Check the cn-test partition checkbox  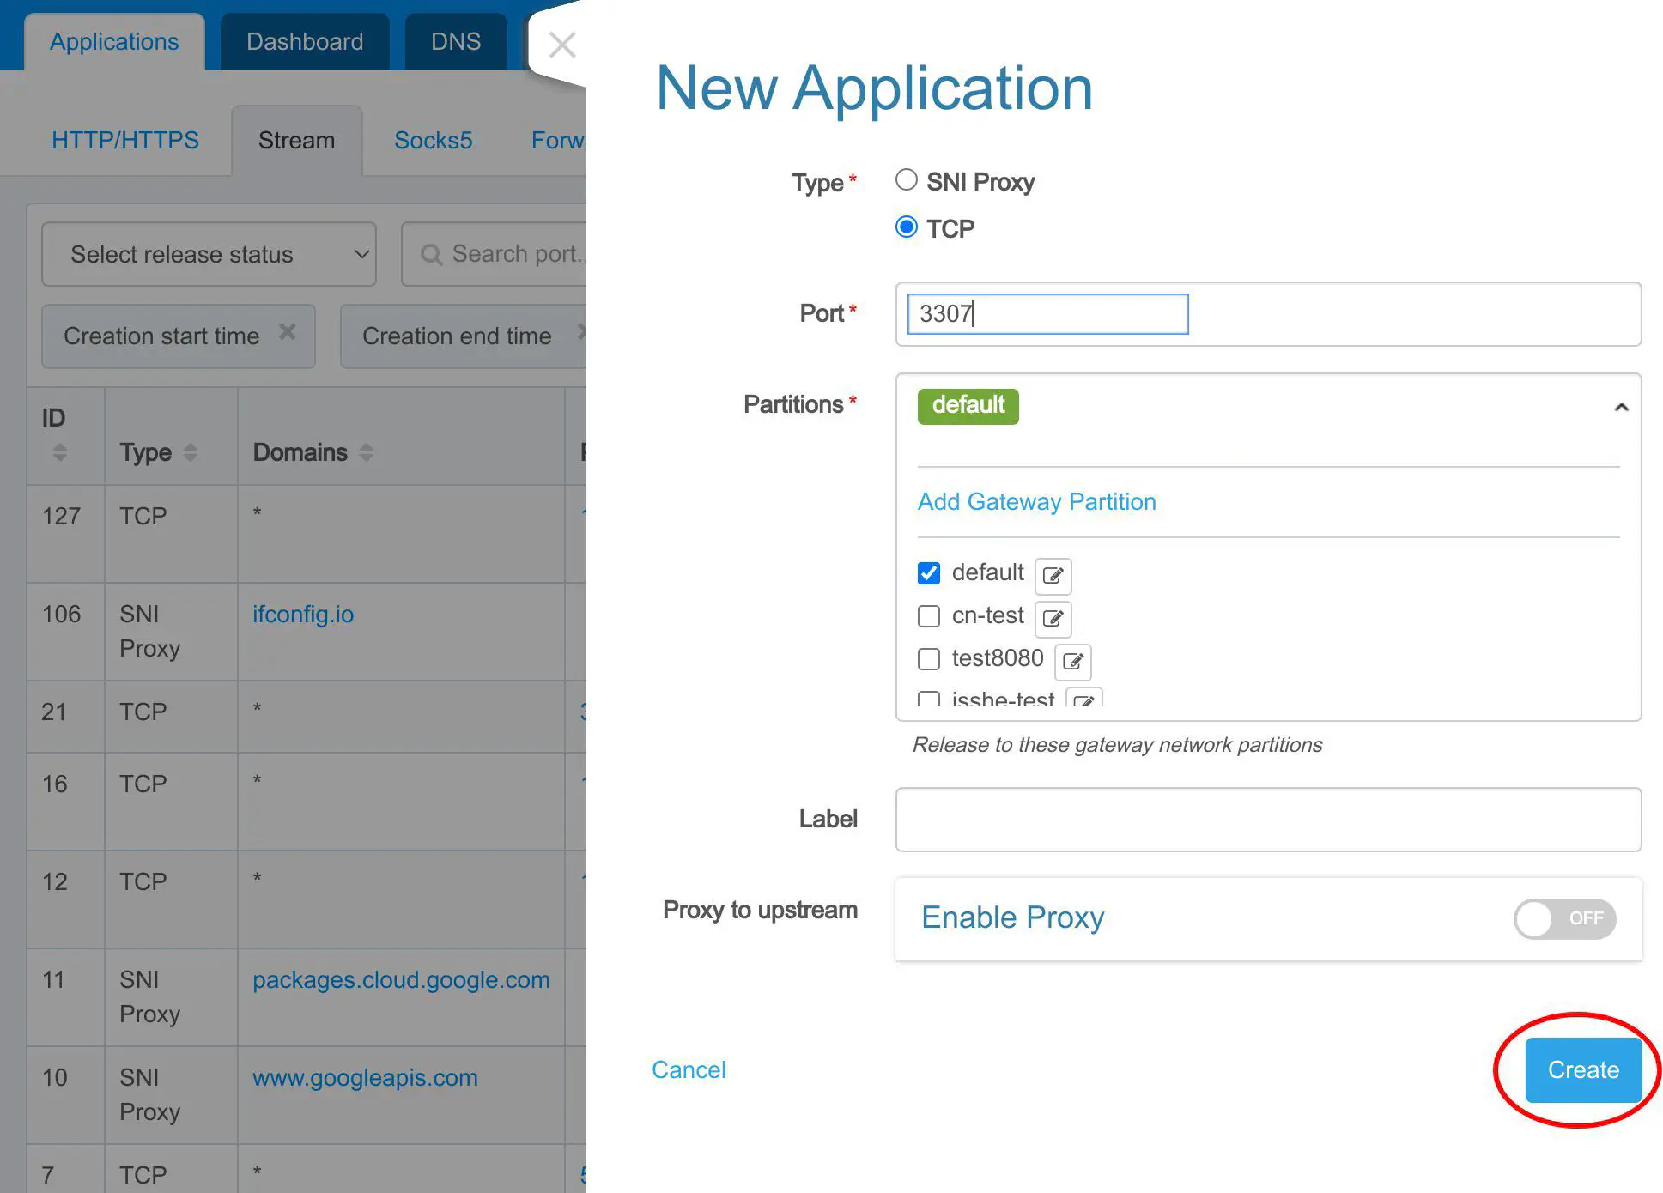[929, 616]
